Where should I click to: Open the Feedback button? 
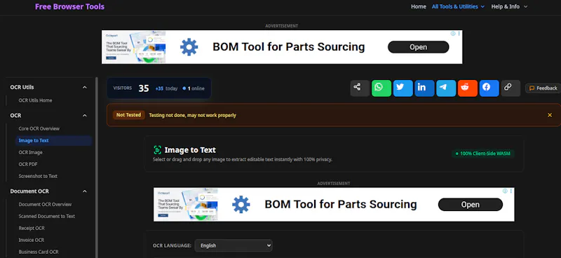pyautogui.click(x=543, y=88)
